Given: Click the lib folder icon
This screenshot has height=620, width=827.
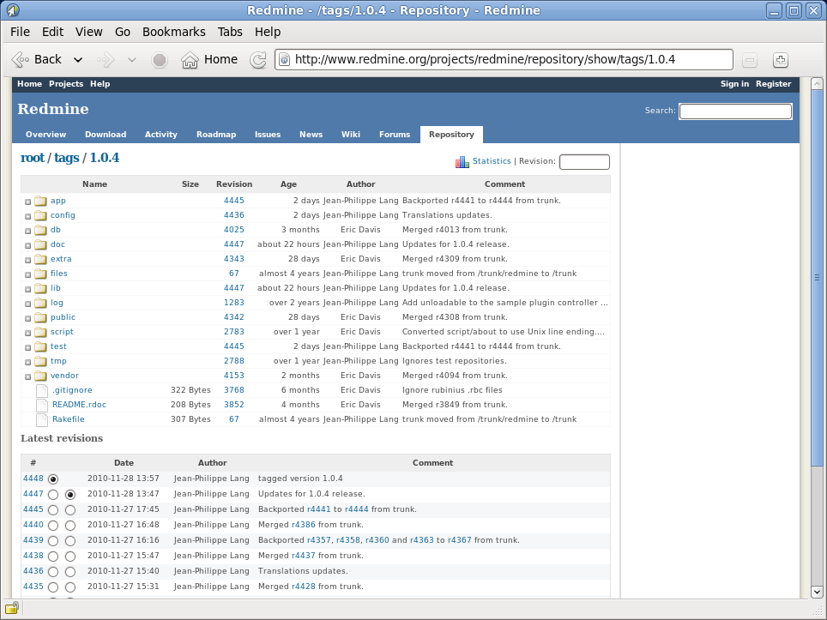Looking at the screenshot, I should coord(40,288).
